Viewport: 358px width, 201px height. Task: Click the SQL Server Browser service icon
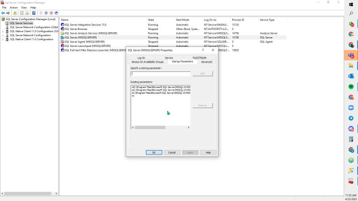pyautogui.click(x=62, y=29)
